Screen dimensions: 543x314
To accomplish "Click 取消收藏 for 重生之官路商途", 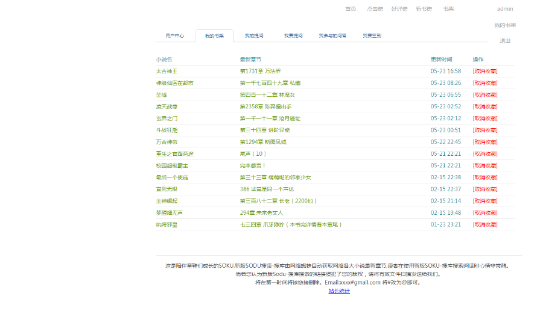I will [x=485, y=154].
